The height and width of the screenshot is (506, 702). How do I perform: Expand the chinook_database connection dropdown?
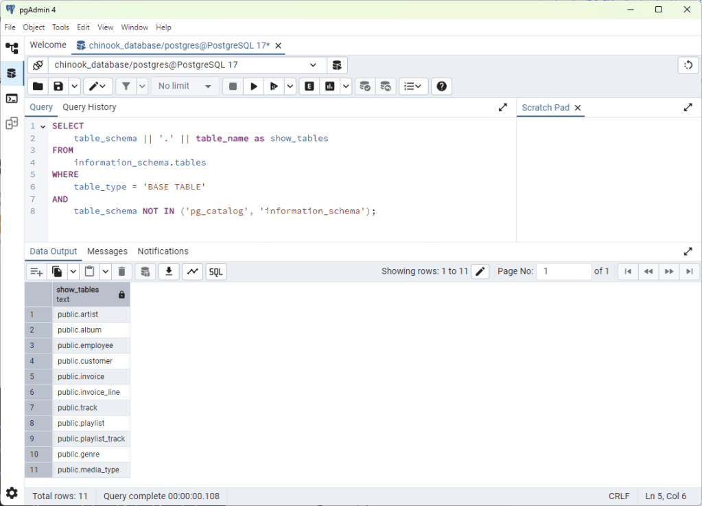pos(313,65)
